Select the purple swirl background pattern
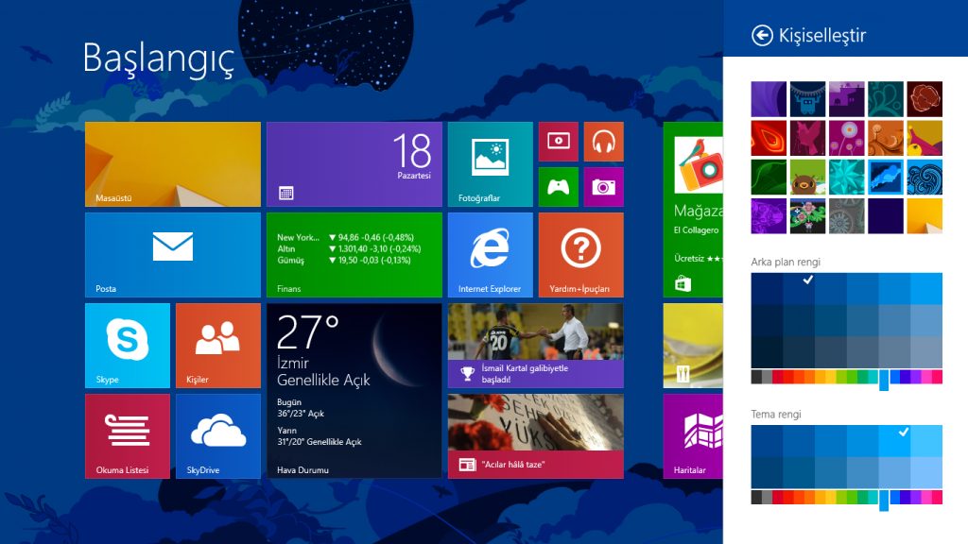Image resolution: width=968 pixels, height=544 pixels. click(769, 99)
